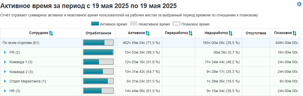This screenshot has width=303, height=96.
Task: Click the PR progress bar
Action: (x=98, y=52)
